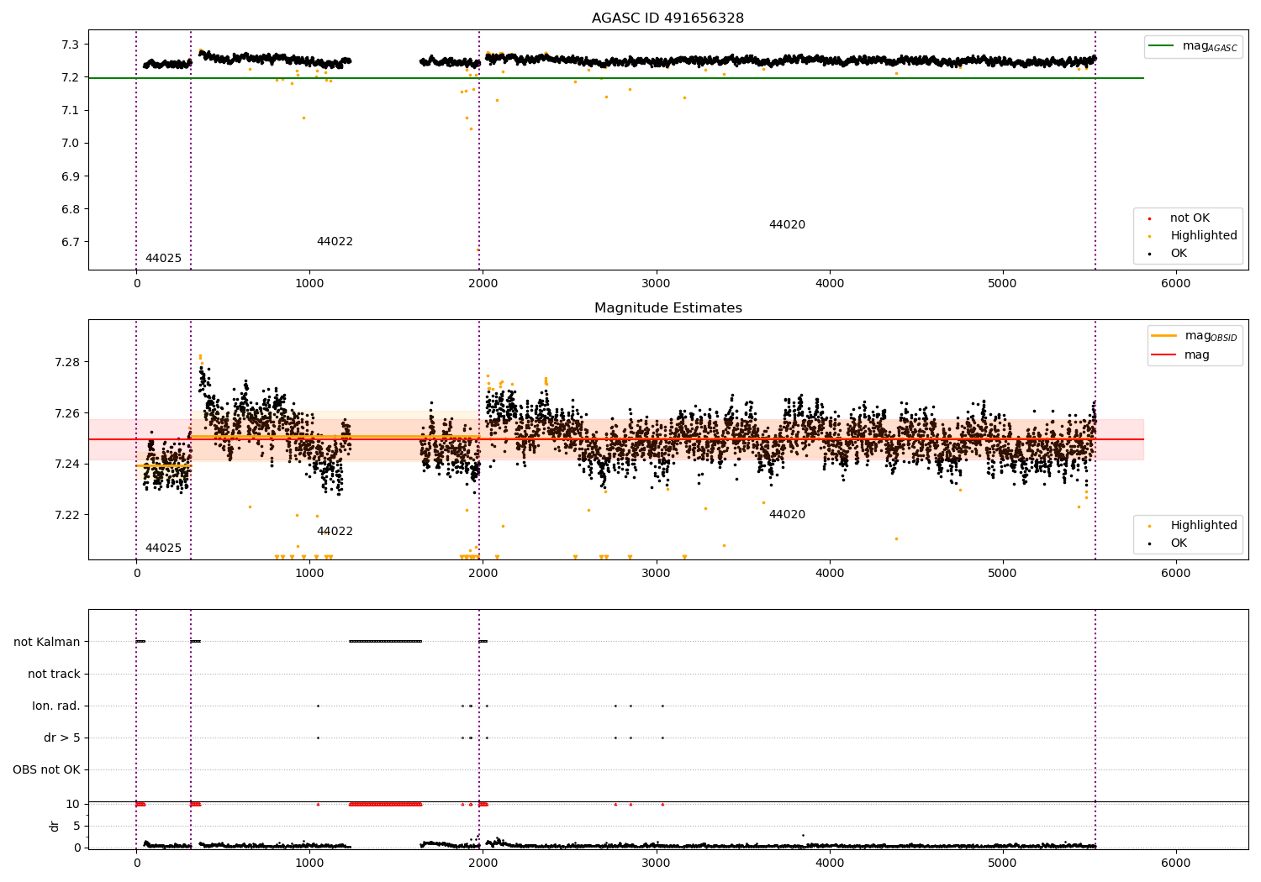This screenshot has width=1261, height=882.
Task: Click the 7.3 y-axis tick label
Action: [x=71, y=45]
